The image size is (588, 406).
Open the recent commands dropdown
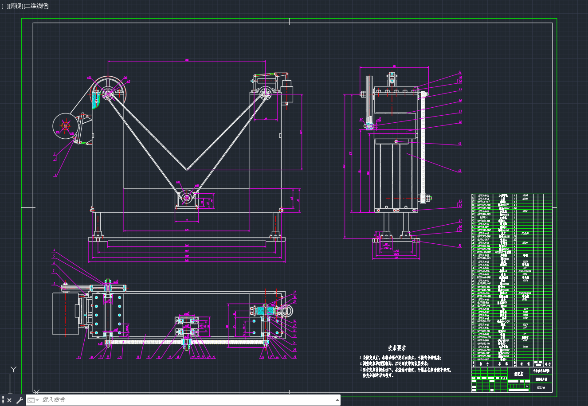[33, 400]
